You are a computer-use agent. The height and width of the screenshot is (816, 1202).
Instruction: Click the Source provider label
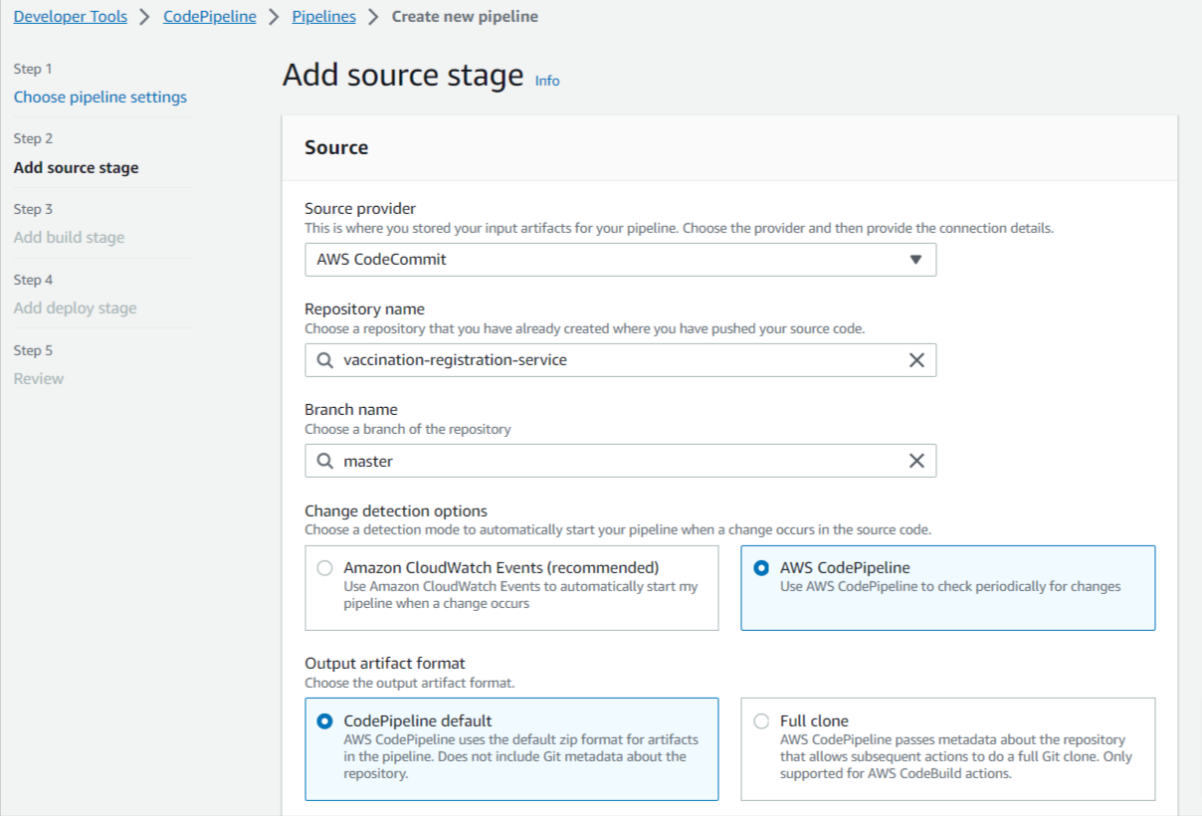360,209
